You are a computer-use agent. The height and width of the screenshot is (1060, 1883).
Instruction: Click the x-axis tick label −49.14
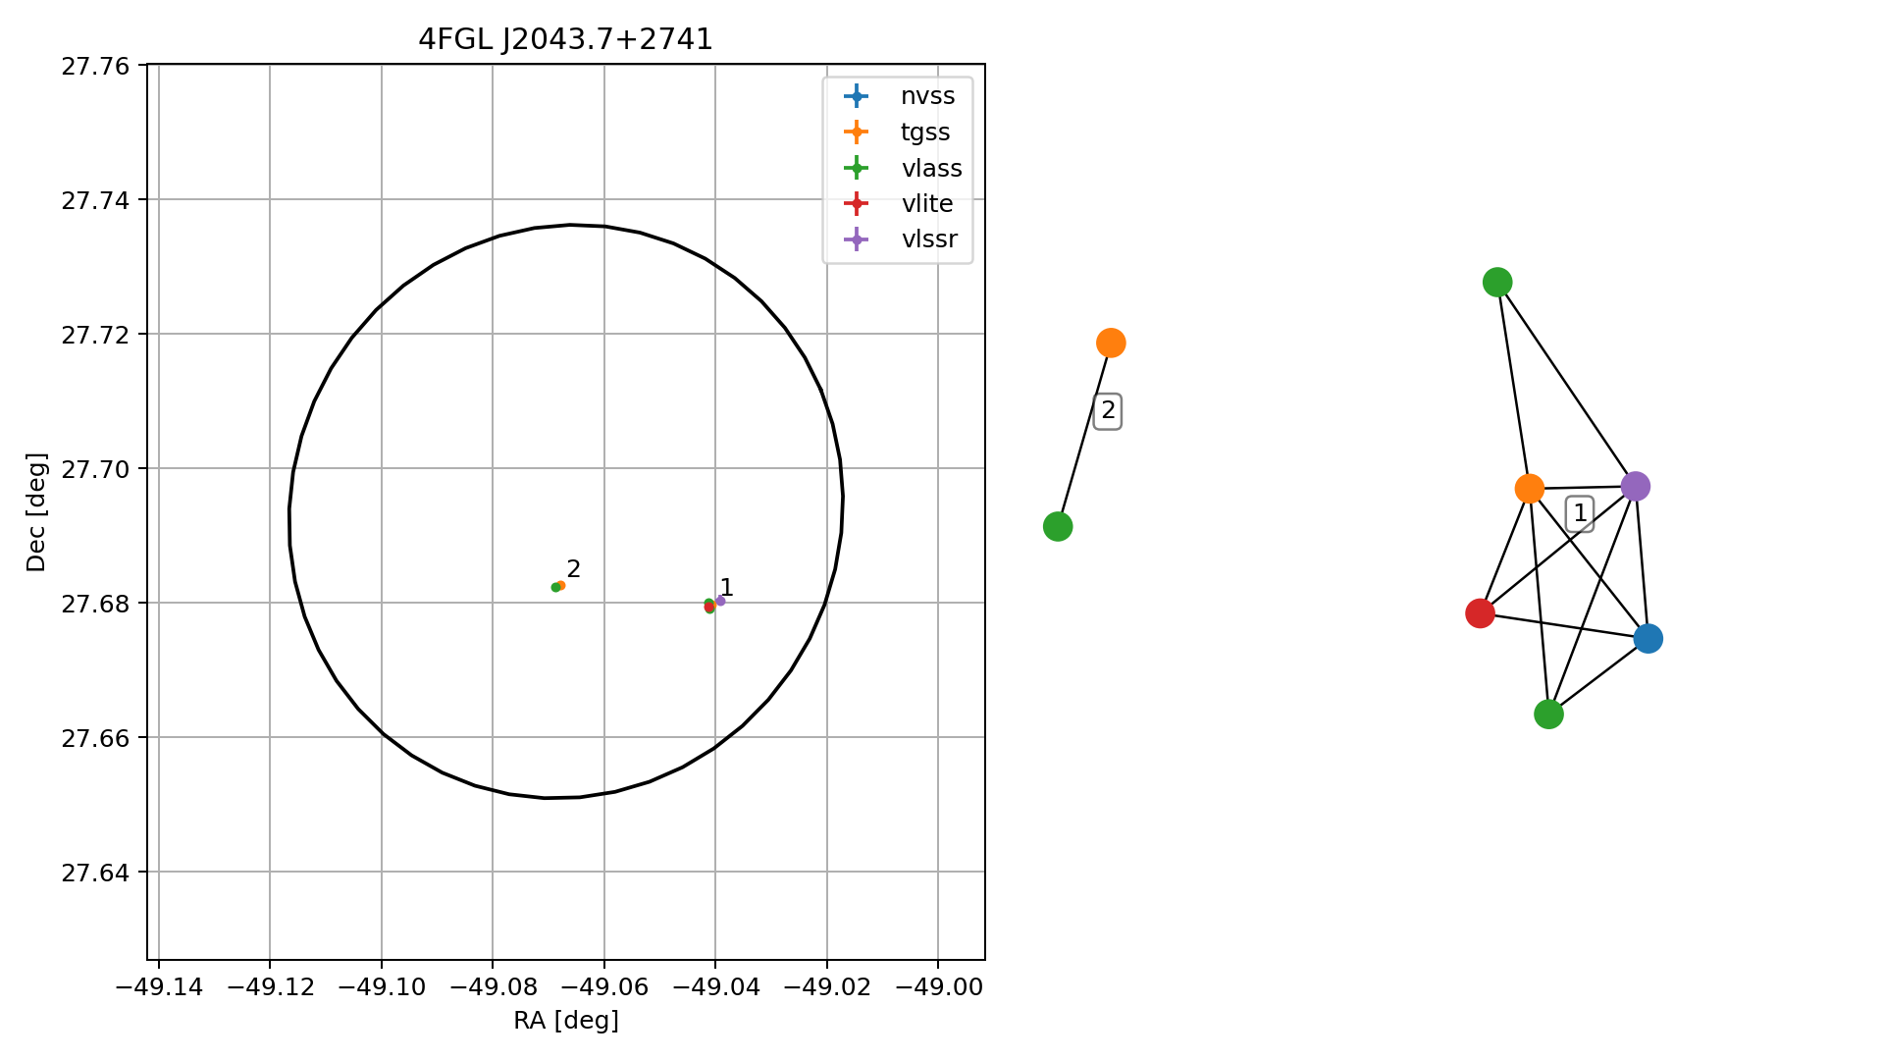pos(159,986)
